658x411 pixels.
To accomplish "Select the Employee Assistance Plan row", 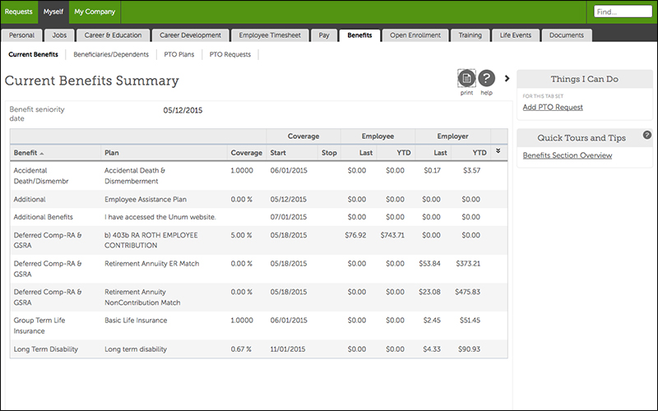I will (x=258, y=199).
